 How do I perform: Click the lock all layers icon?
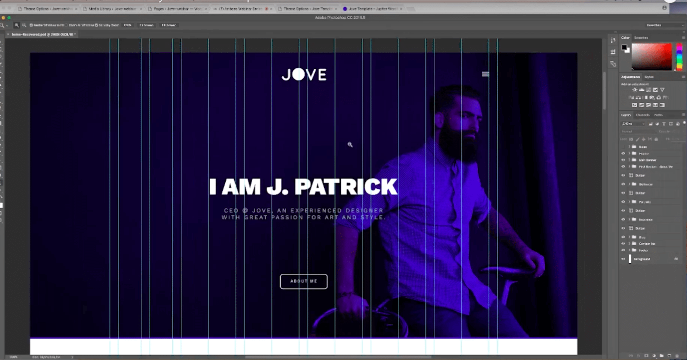pos(656,139)
